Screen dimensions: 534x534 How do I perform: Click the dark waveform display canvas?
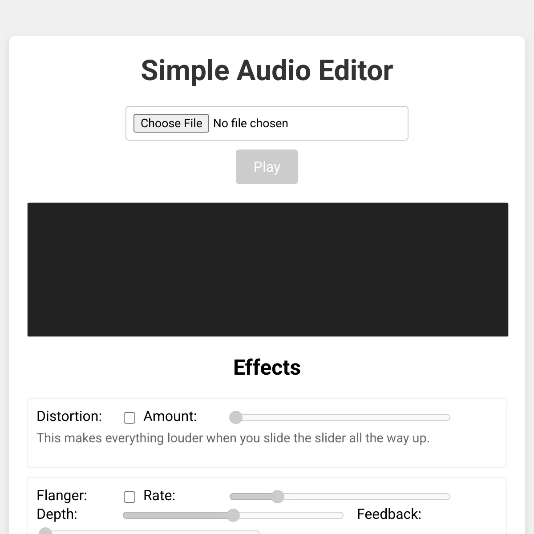point(267,270)
